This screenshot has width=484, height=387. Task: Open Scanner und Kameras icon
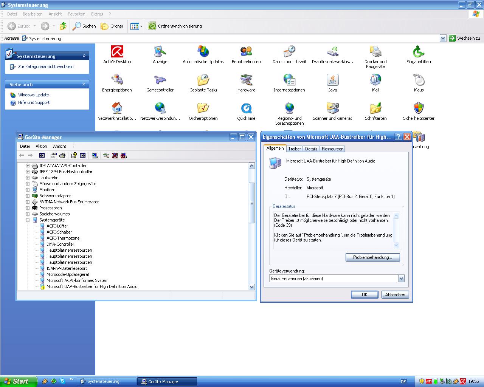tap(332, 111)
